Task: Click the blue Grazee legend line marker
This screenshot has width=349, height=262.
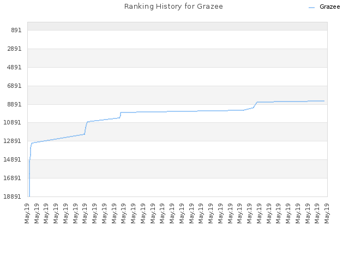Action: tap(311, 8)
